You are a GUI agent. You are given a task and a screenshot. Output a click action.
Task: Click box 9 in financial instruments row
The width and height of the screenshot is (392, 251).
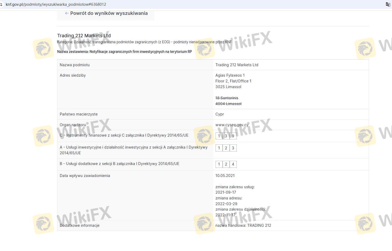point(233,136)
